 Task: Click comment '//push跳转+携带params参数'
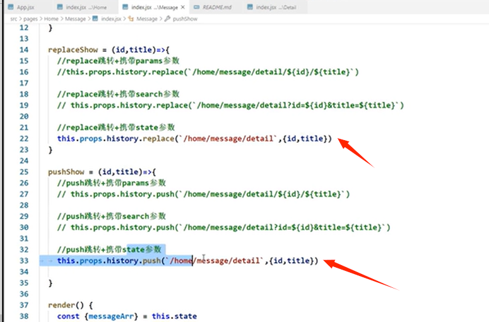click(111, 183)
